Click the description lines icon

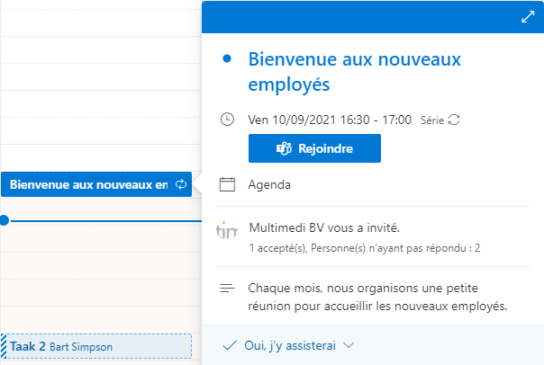[227, 288]
